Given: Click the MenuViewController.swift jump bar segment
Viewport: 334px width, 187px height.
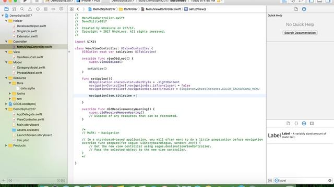Looking at the screenshot, I should pos(161,9).
